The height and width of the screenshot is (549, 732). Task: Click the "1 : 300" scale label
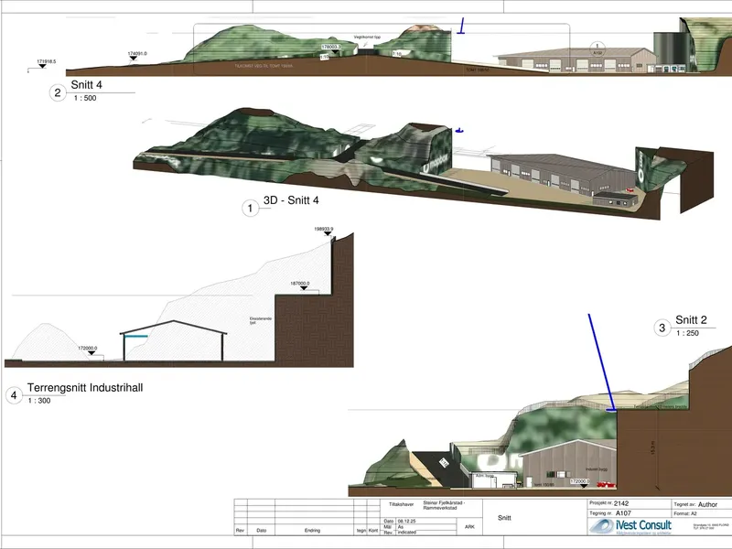click(x=39, y=401)
